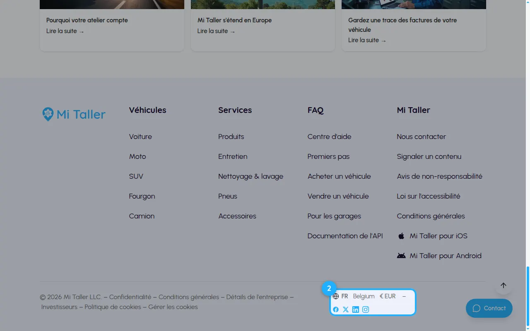
Task: Open the Fourgon footer link
Action: pyautogui.click(x=142, y=196)
